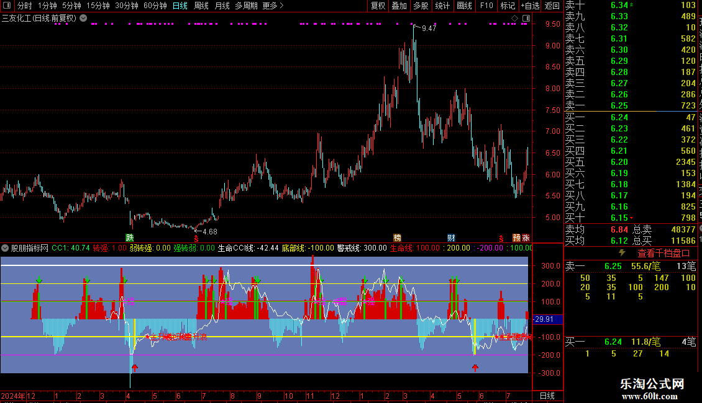The height and width of the screenshot is (403, 702).
Task: Click the 55.6/笔 sell-one detail
Action: tap(646, 266)
